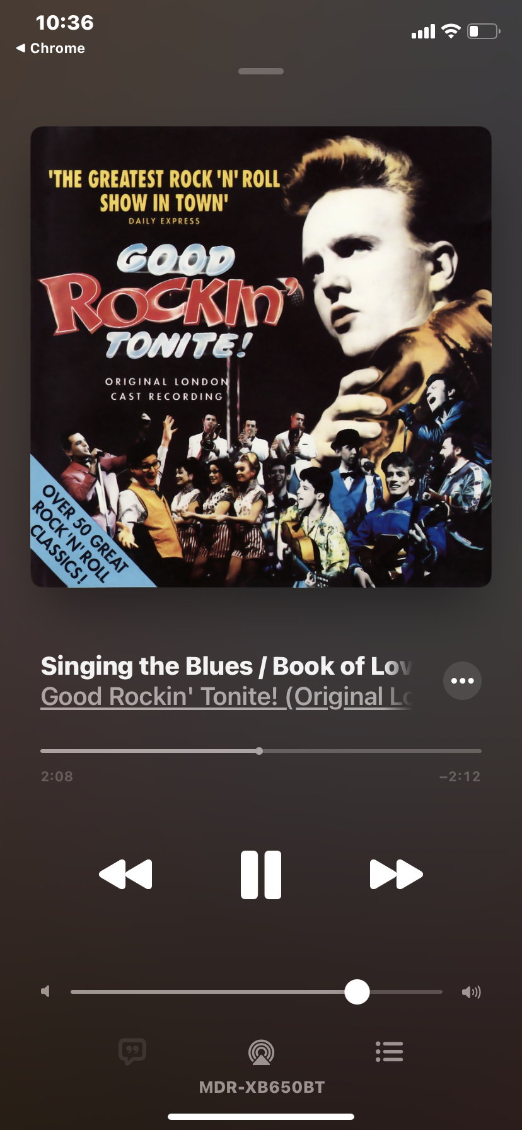Image resolution: width=522 pixels, height=1130 pixels.
Task: Tap the Wi-Fi status icon
Action: pyautogui.click(x=451, y=31)
